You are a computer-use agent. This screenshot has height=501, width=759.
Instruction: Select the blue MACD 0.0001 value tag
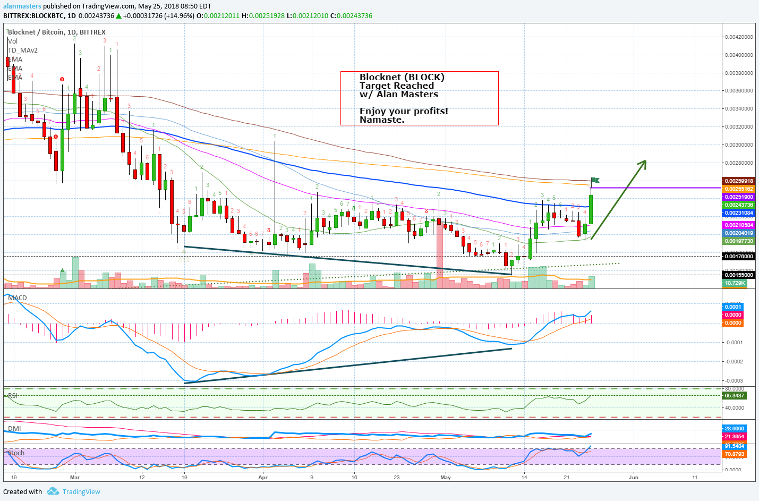(x=733, y=307)
